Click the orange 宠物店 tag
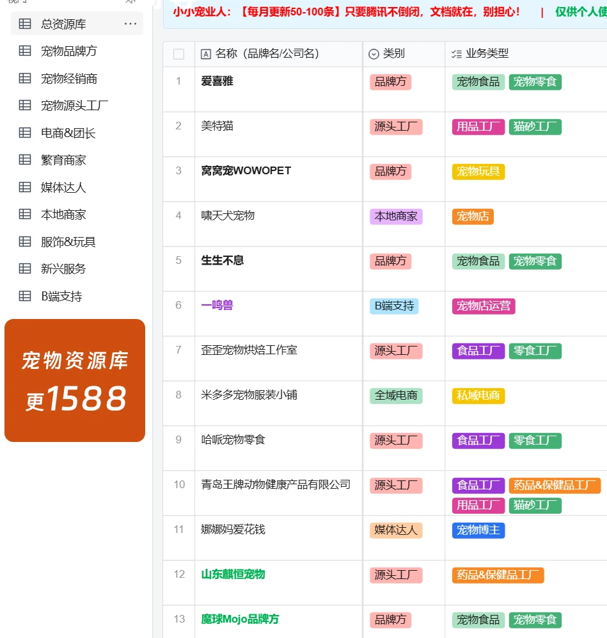Image resolution: width=607 pixels, height=638 pixels. [473, 217]
